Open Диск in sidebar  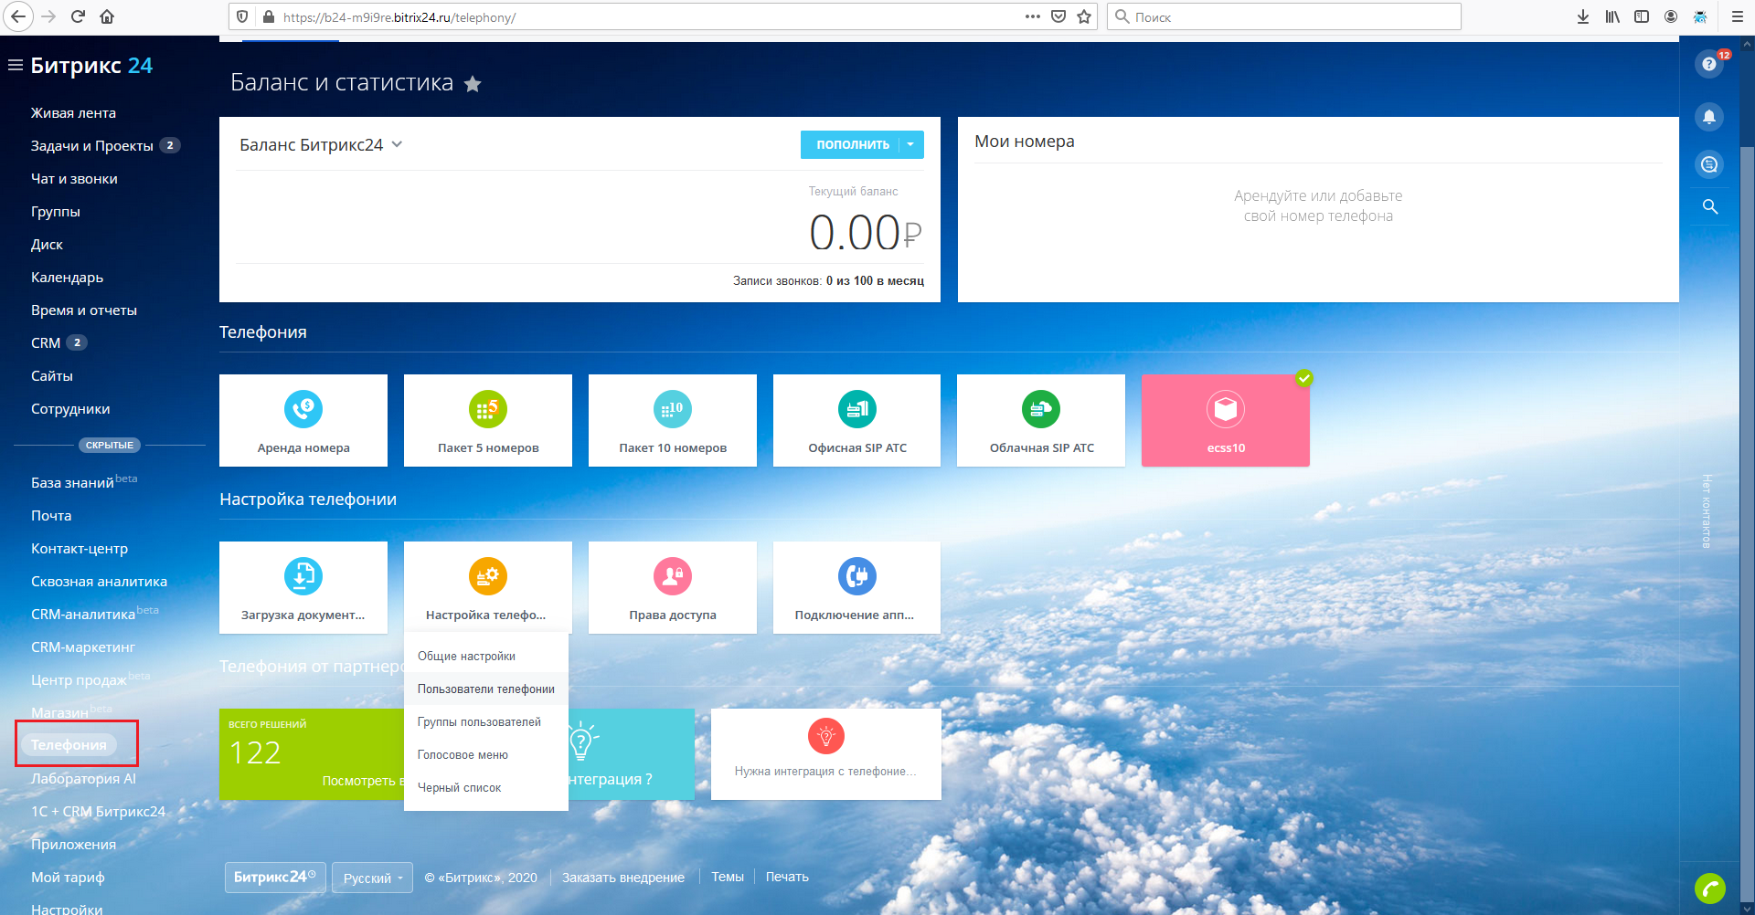[47, 245]
